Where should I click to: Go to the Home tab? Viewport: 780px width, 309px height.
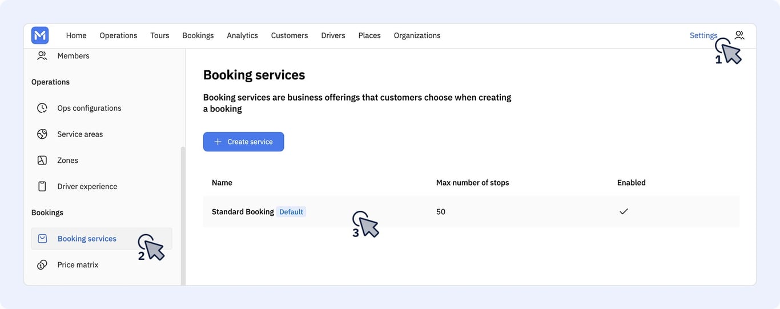(76, 35)
